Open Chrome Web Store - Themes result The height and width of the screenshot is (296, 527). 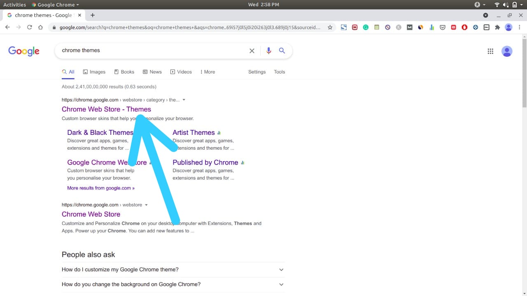click(106, 109)
